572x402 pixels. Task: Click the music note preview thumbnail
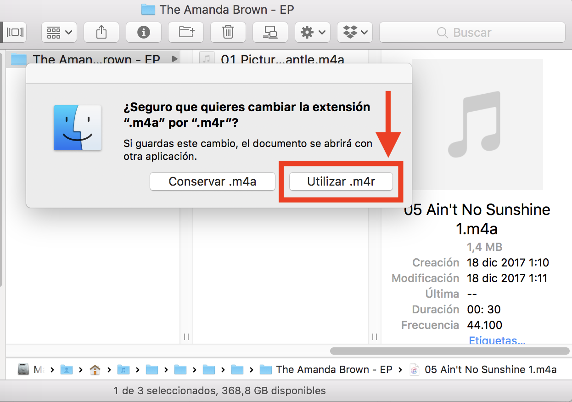[477, 124]
